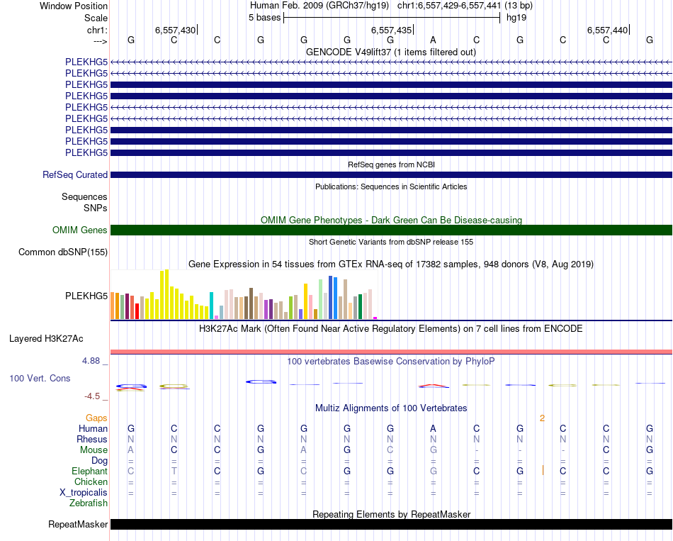Select the Mouse alignment row label

(94, 450)
